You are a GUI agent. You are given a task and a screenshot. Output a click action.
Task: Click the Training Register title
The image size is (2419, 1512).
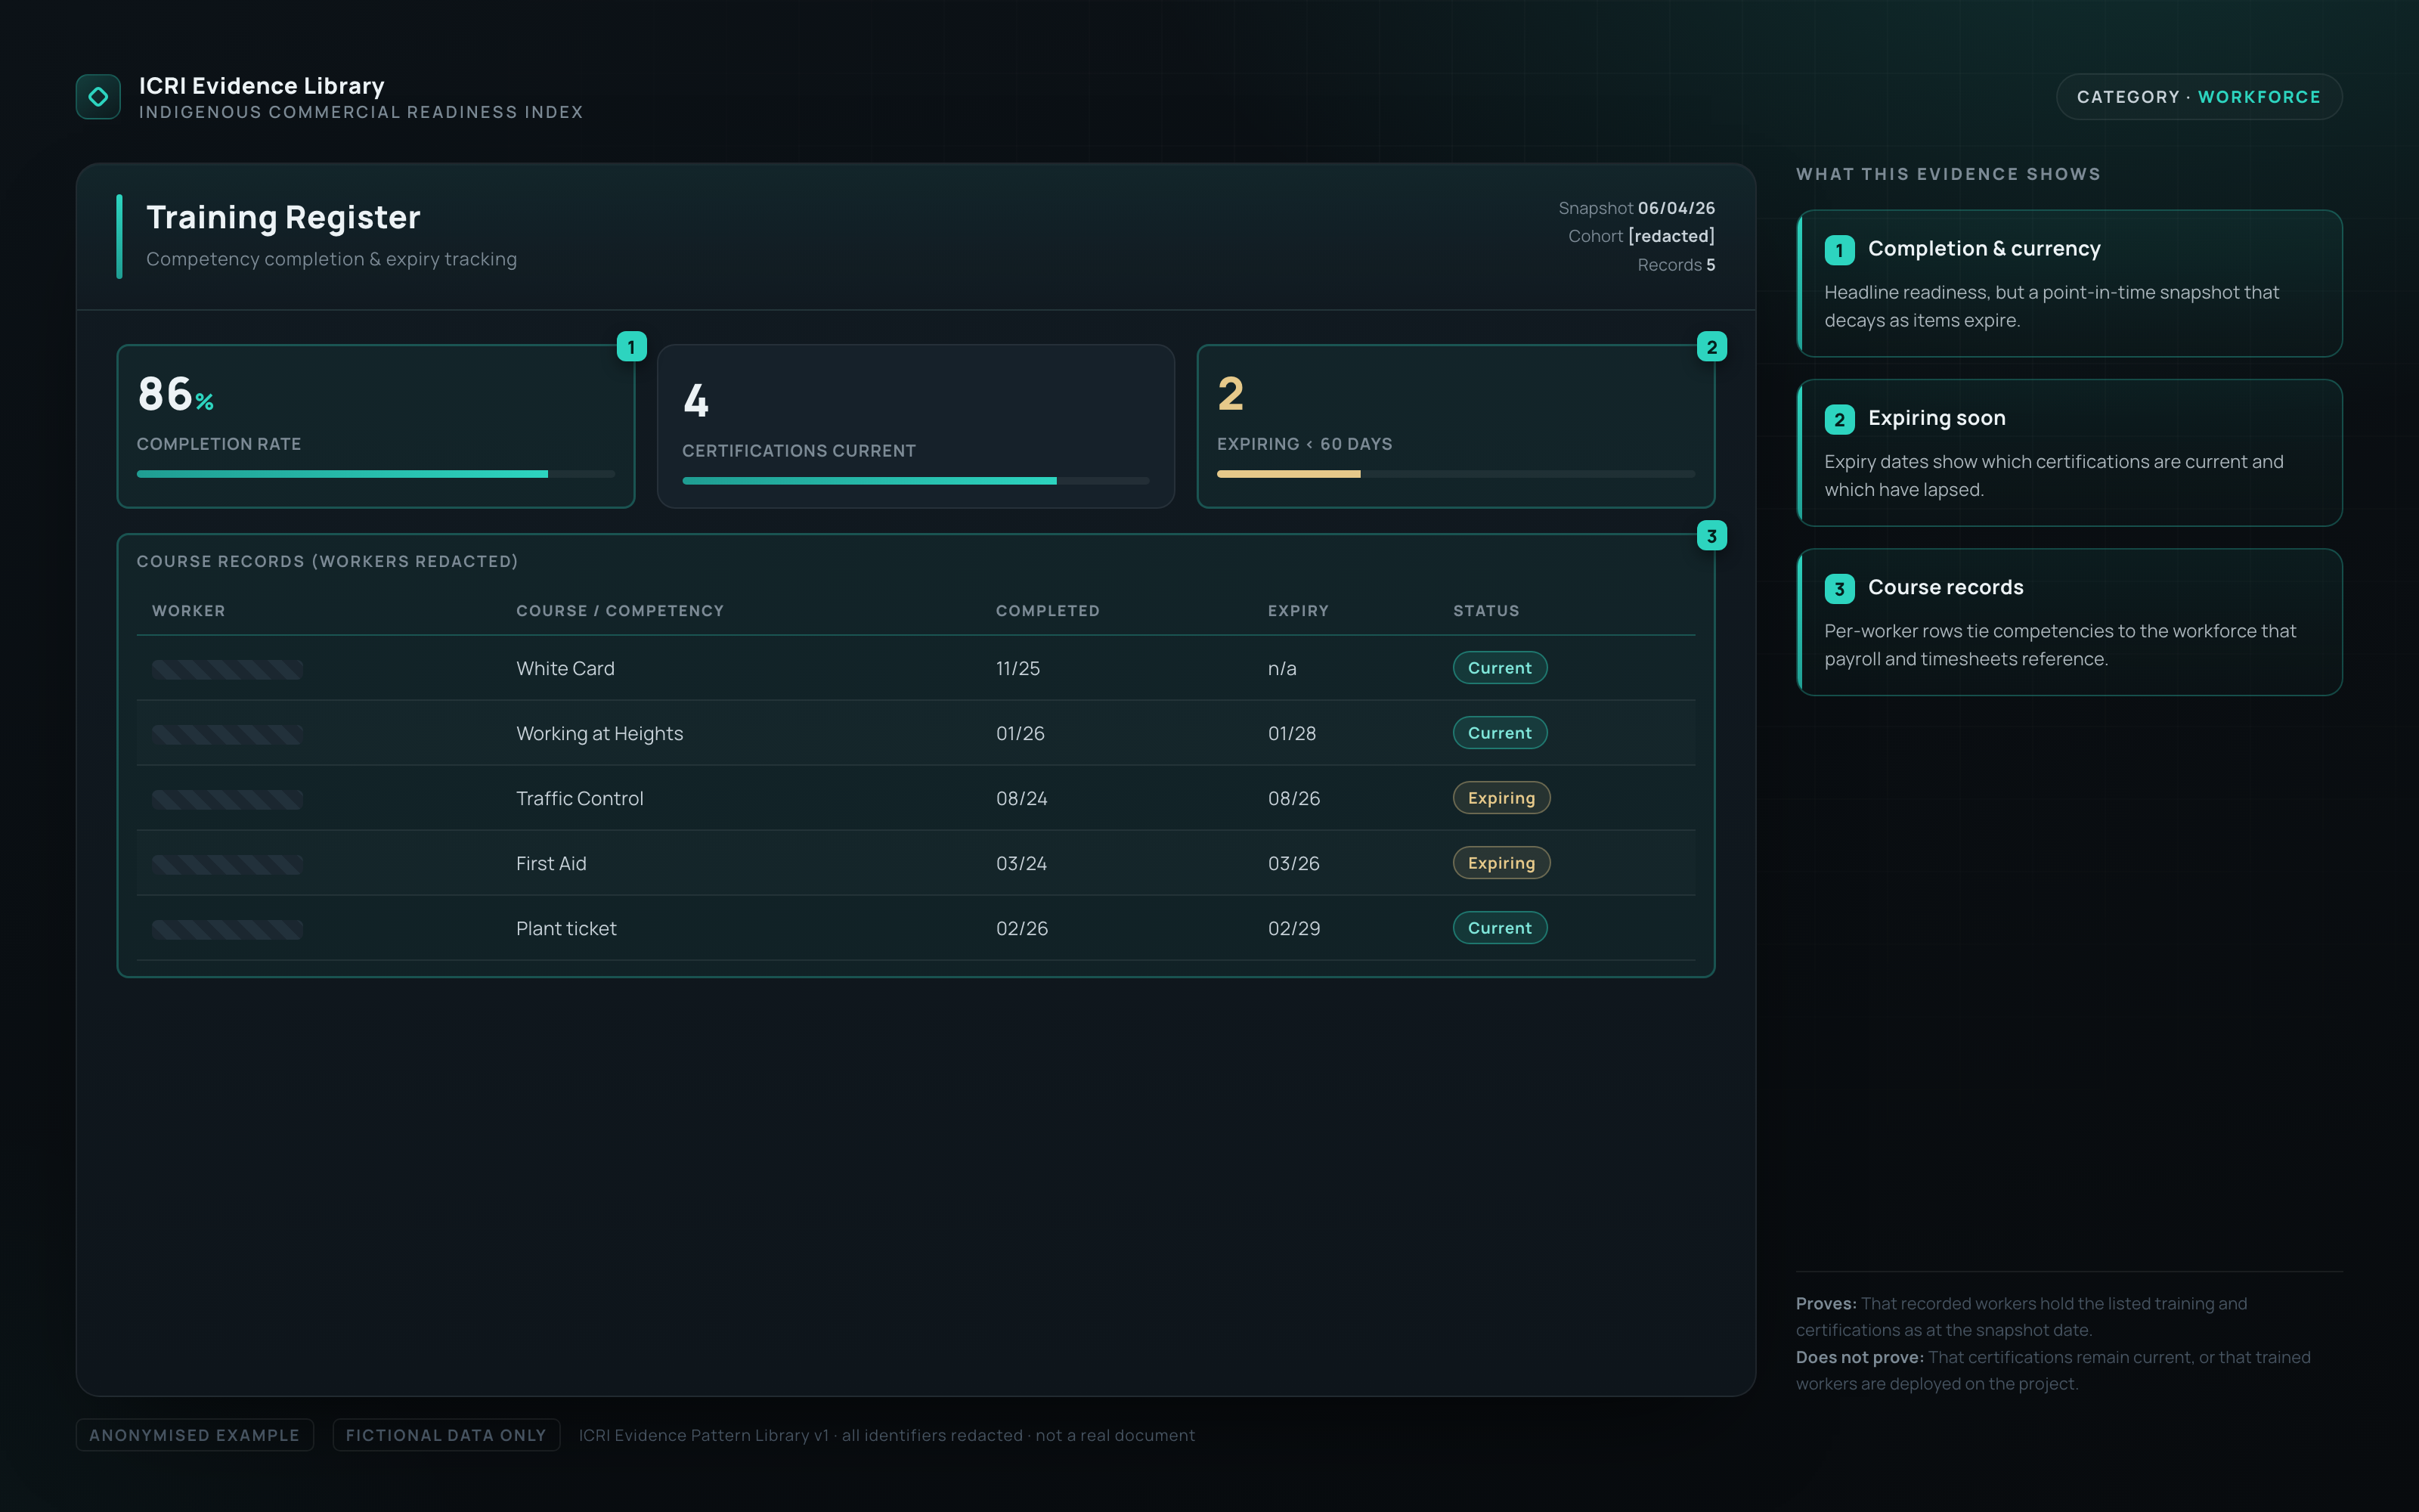pos(283,217)
